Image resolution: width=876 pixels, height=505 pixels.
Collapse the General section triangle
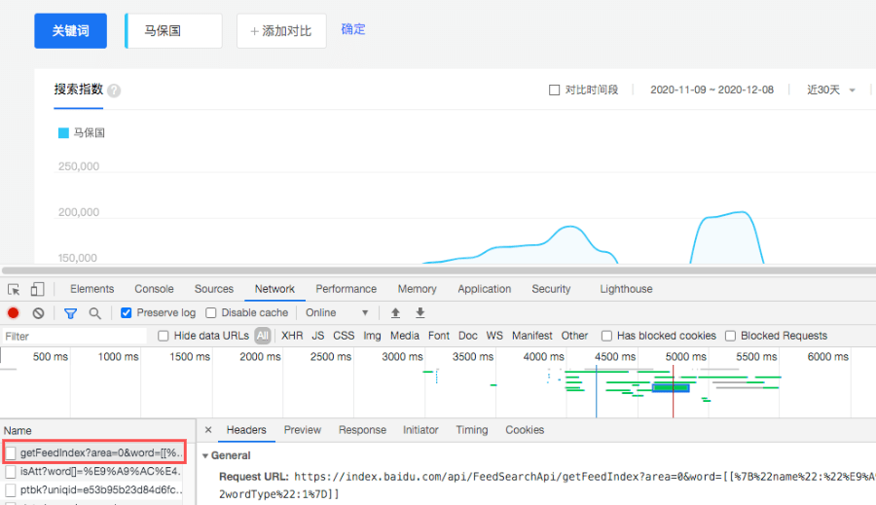click(205, 455)
